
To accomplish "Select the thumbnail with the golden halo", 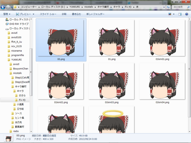I will (x=112, y=119).
